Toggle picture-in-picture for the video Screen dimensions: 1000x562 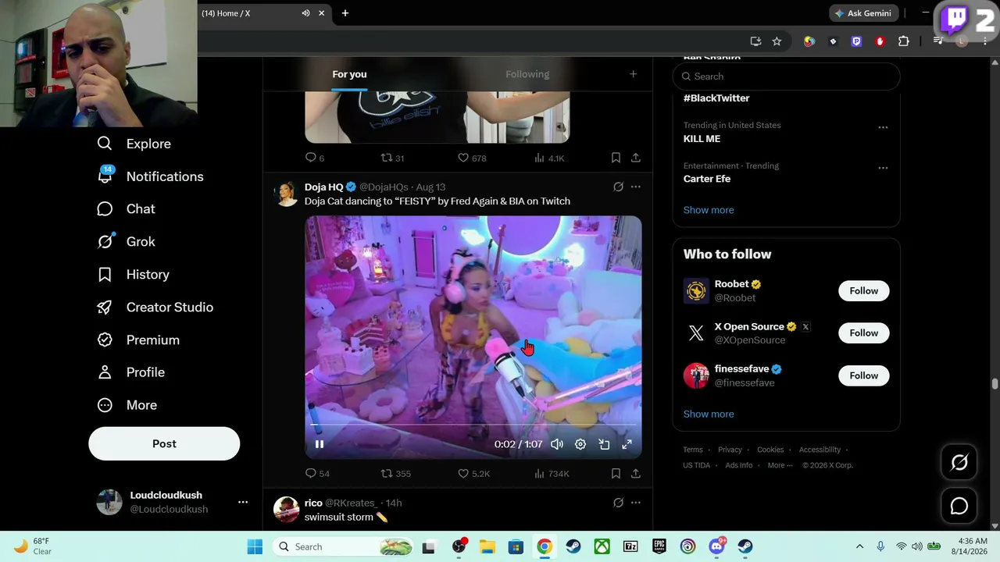click(x=604, y=444)
